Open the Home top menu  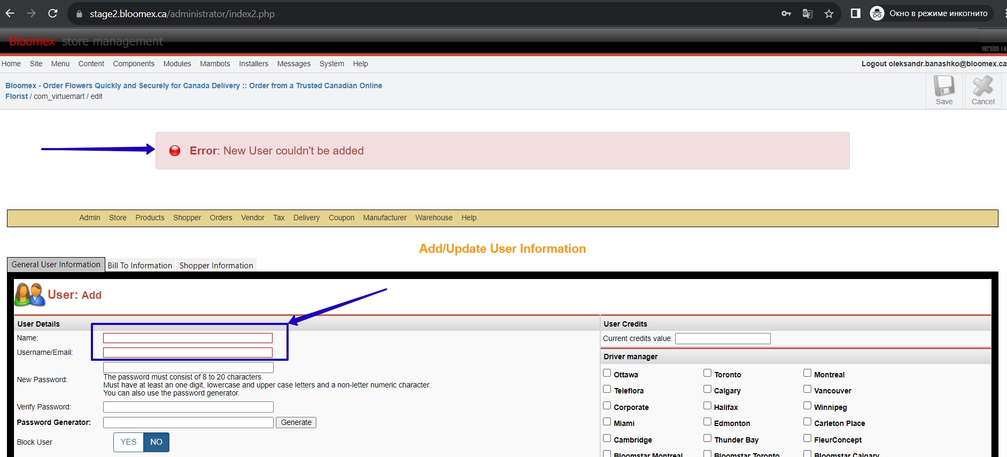pos(11,64)
